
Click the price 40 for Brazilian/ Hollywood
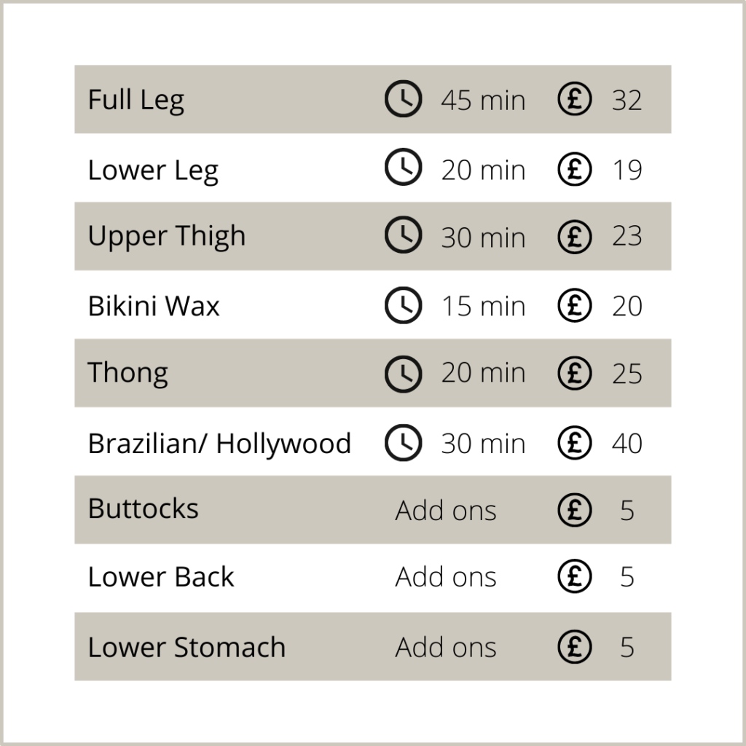[627, 444]
